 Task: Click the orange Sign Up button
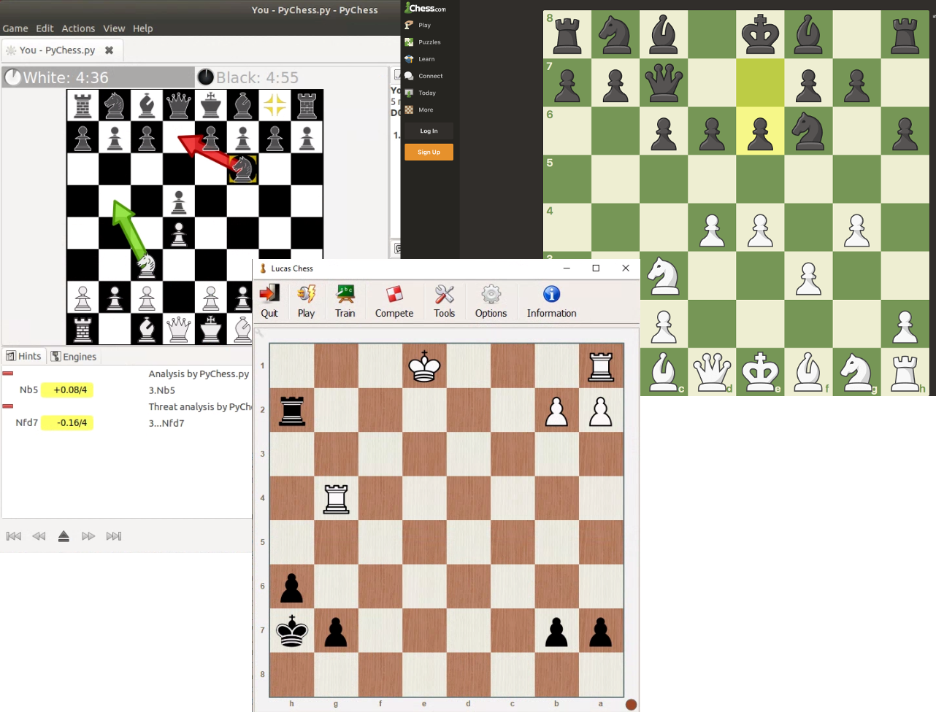[x=428, y=152]
